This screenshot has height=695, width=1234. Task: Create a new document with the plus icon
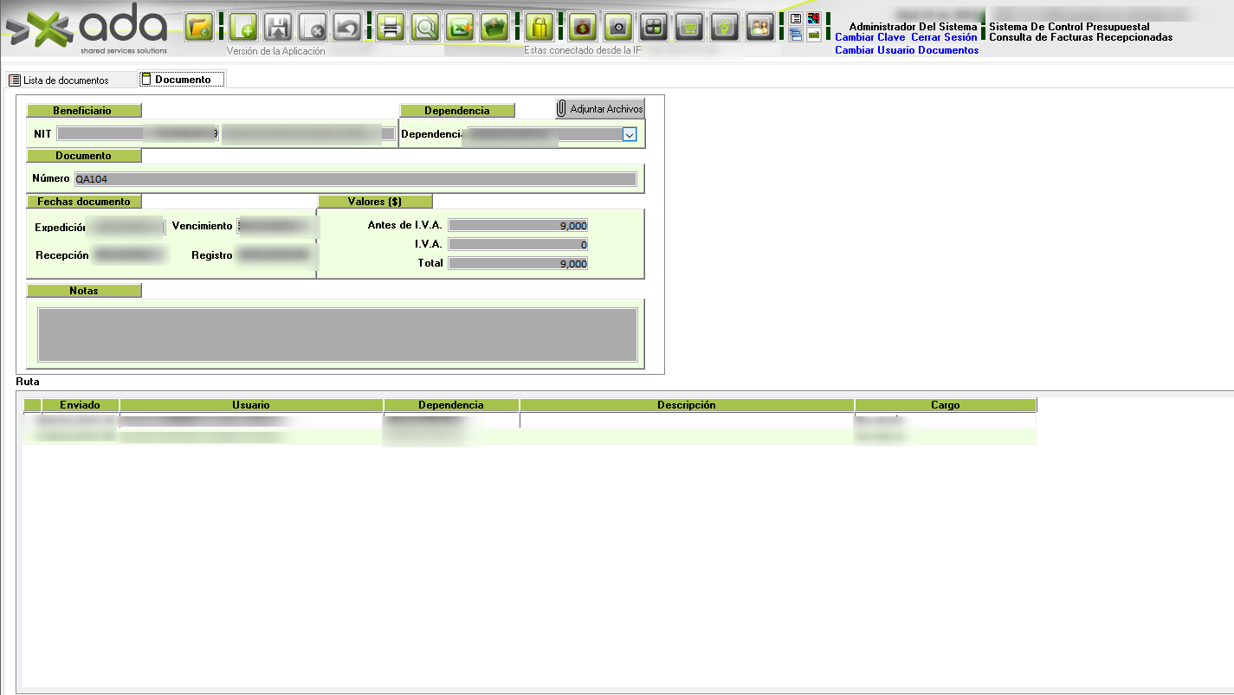[x=243, y=27]
